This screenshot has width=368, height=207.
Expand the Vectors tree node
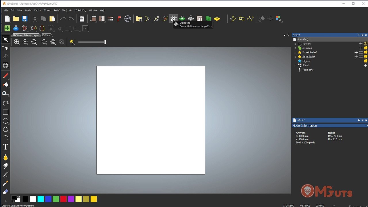[296, 44]
